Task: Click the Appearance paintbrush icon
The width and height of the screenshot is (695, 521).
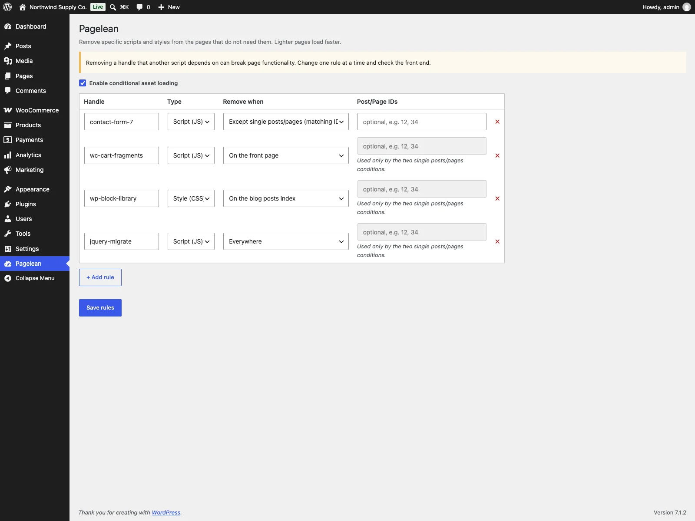Action: [8, 189]
